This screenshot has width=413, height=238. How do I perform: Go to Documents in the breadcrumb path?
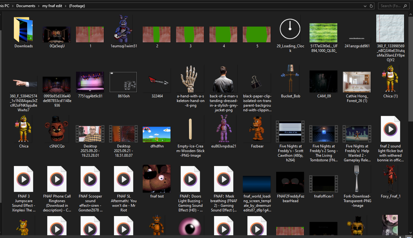pyautogui.click(x=26, y=6)
